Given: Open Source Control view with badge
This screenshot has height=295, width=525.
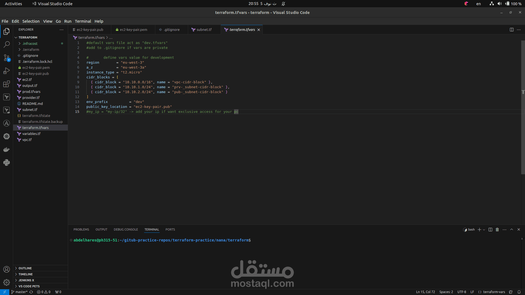Looking at the screenshot, I should (7, 58).
